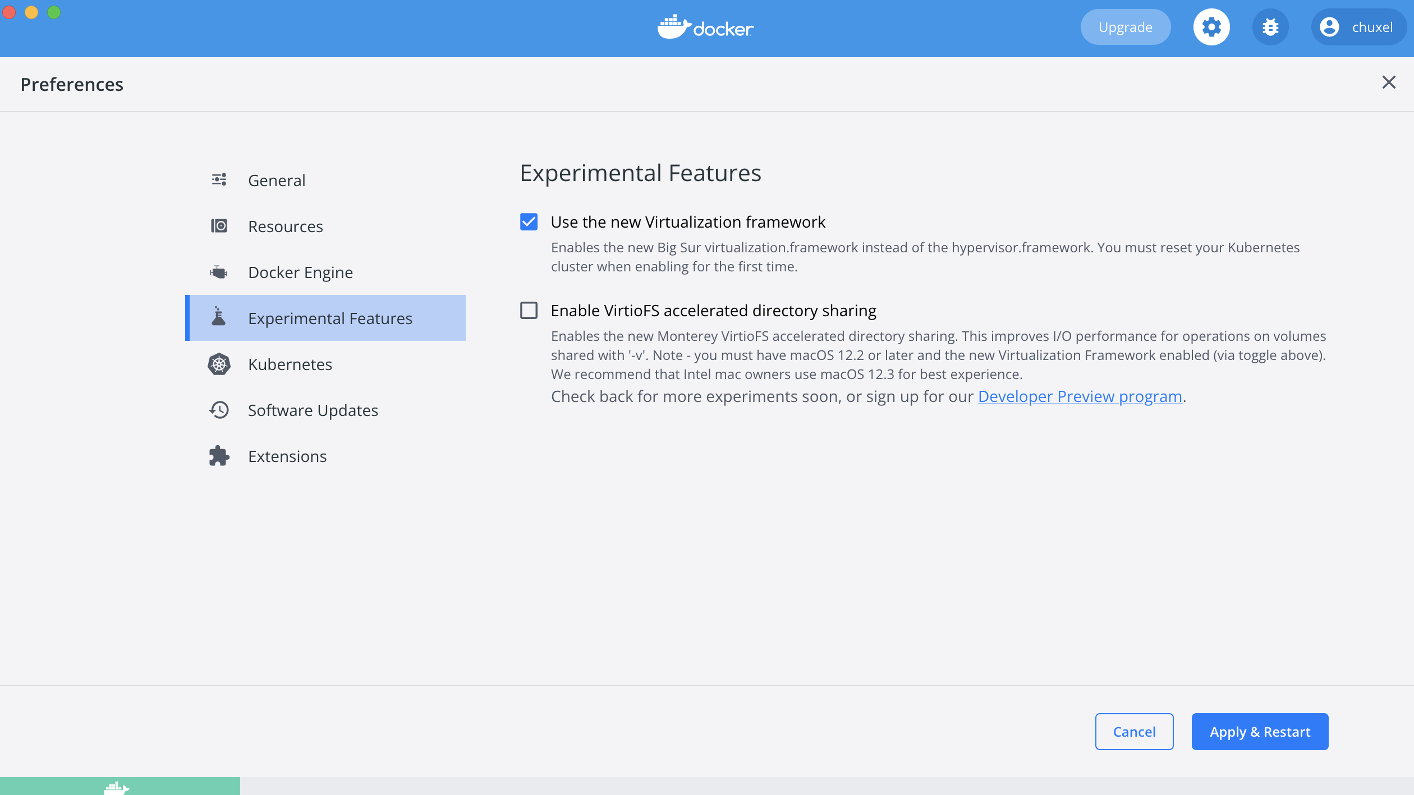Click the Software Updates clock icon
This screenshot has width=1414, height=795.
(x=219, y=410)
